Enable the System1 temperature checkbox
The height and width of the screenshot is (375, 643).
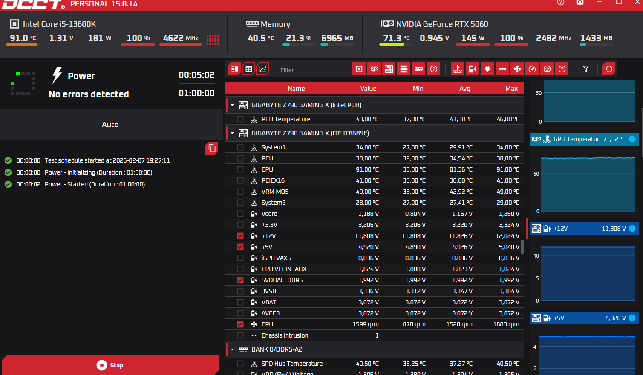coord(240,147)
